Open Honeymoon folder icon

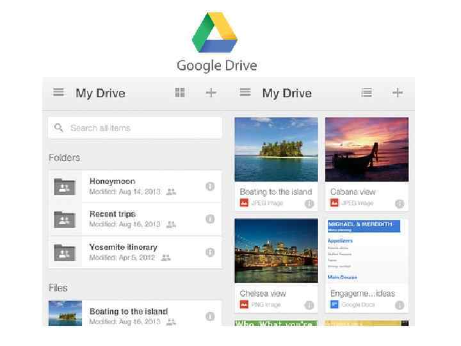pyautogui.click(x=65, y=186)
